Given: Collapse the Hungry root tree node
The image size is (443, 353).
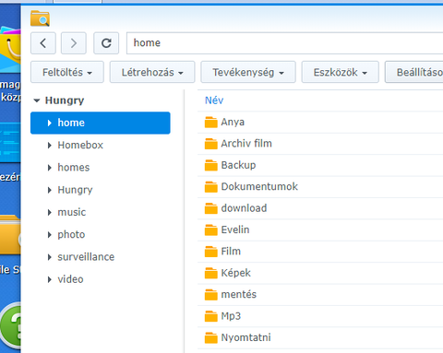Looking at the screenshot, I should click(37, 100).
